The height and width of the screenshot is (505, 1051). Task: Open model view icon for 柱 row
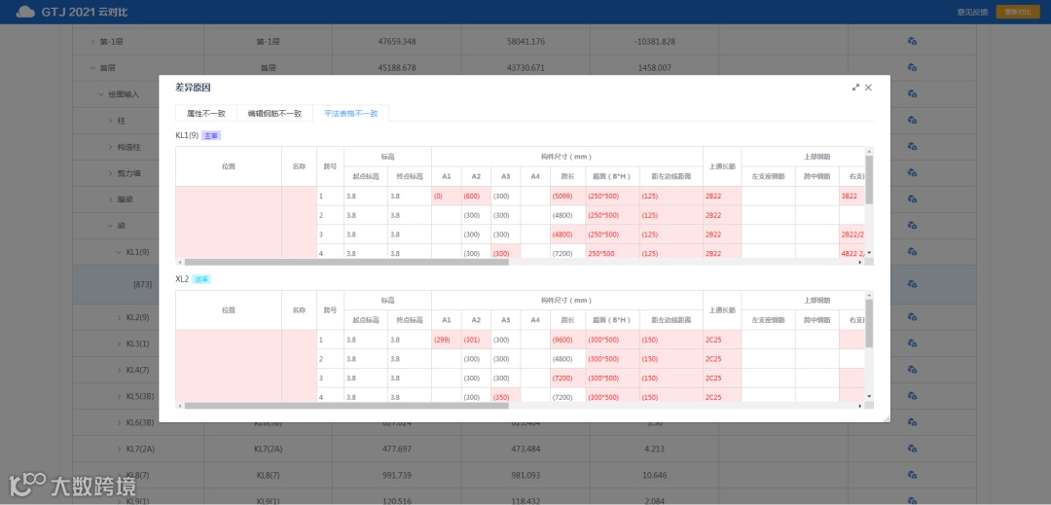[912, 121]
